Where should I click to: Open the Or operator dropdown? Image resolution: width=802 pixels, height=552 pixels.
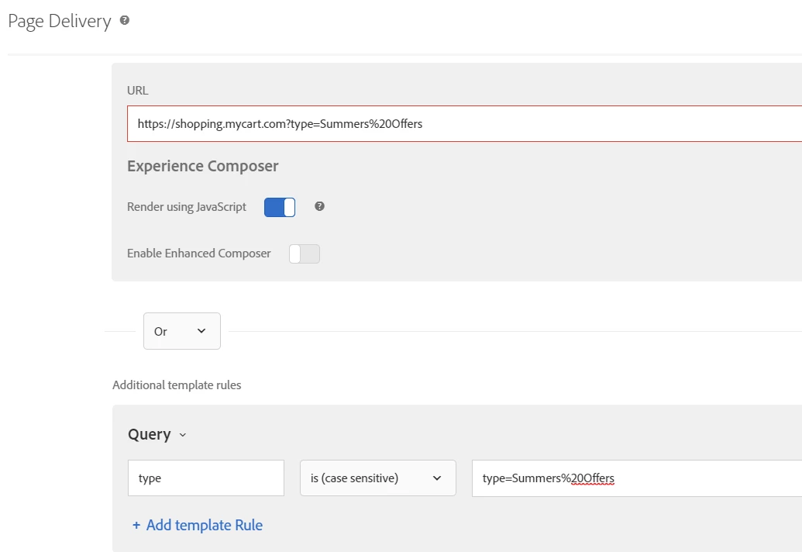[x=181, y=331]
